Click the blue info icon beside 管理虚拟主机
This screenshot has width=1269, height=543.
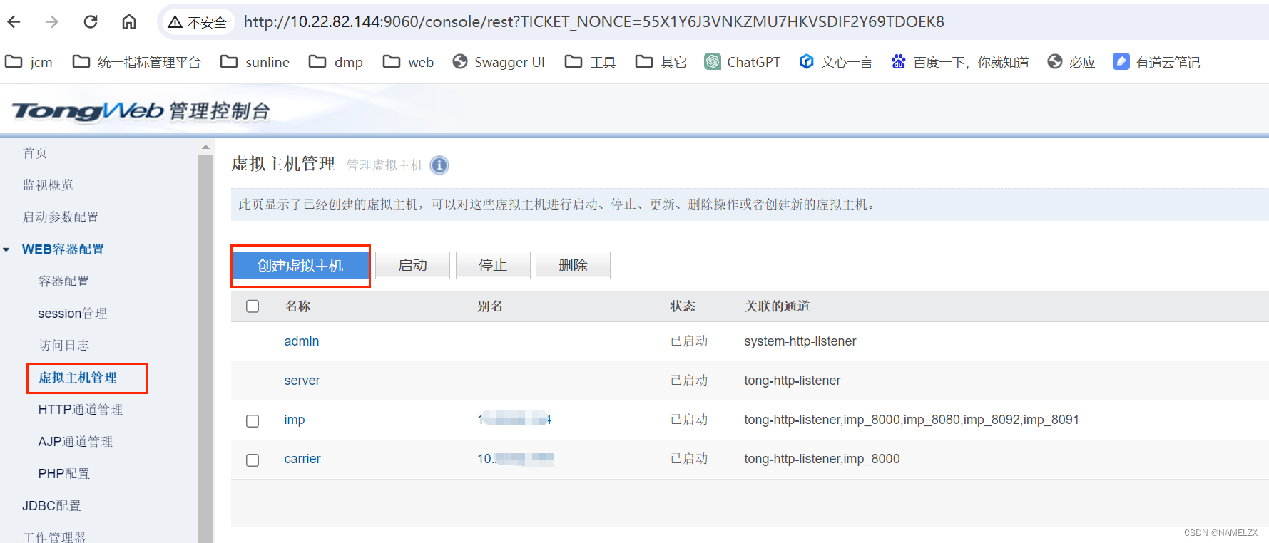(439, 165)
